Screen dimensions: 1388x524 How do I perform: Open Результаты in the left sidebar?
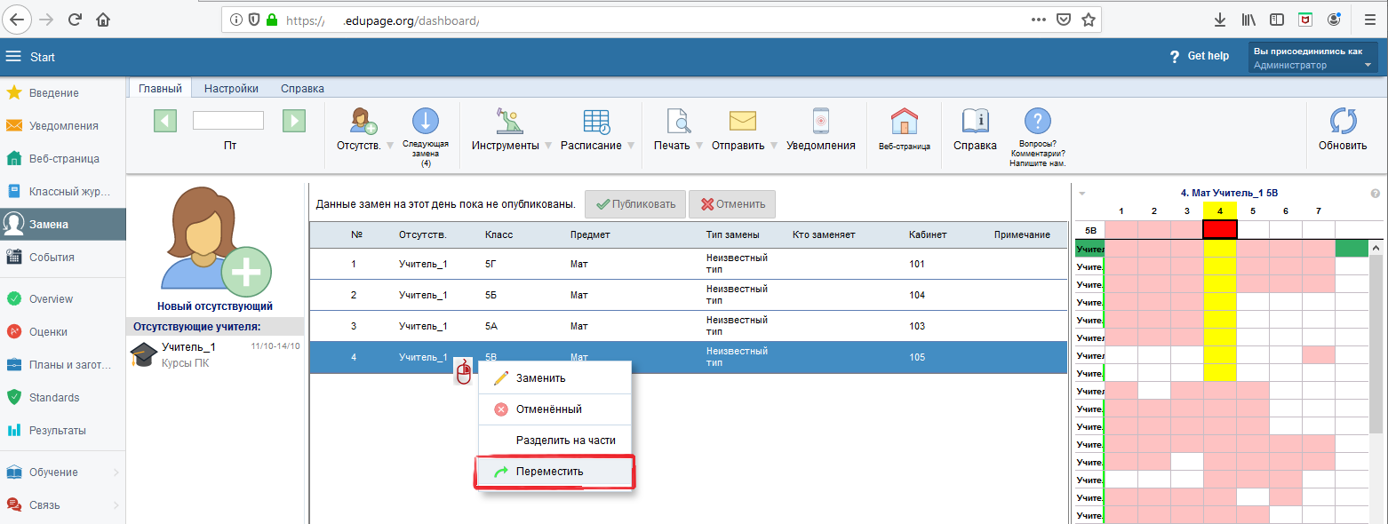click(62, 431)
